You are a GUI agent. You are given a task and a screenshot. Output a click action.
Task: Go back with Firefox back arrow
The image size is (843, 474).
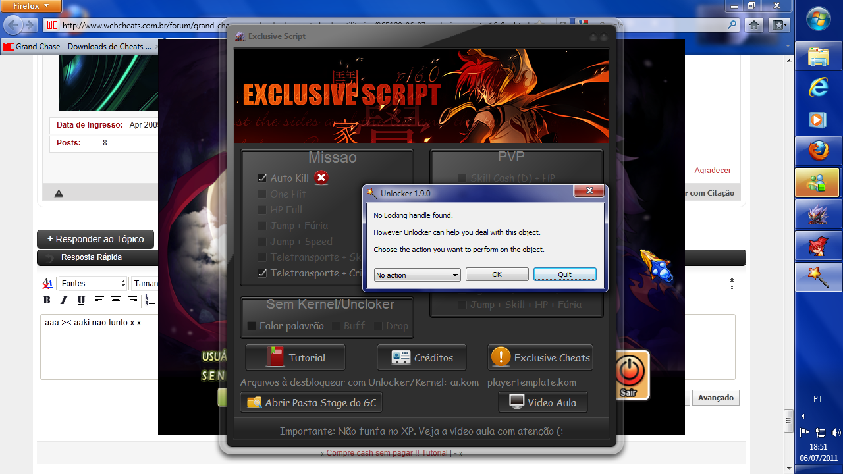tap(13, 25)
